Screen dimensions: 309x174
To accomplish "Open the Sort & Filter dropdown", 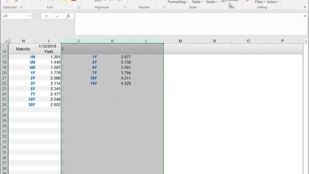I will pos(260,2).
